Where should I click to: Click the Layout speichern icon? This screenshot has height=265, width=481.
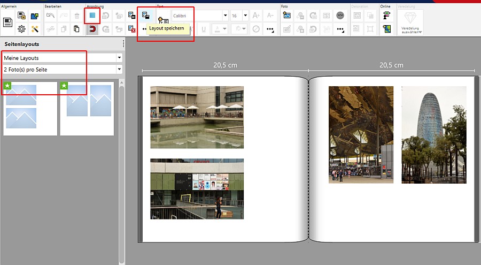[x=145, y=16]
